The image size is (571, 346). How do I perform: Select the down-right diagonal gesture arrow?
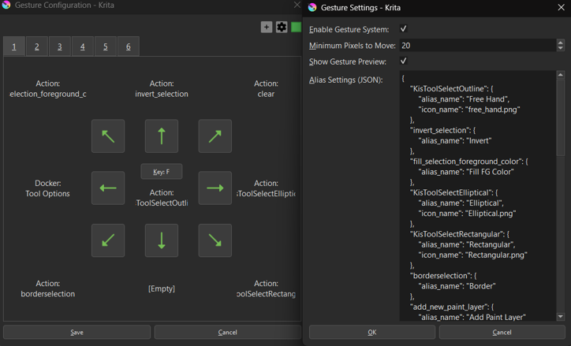[x=215, y=240]
